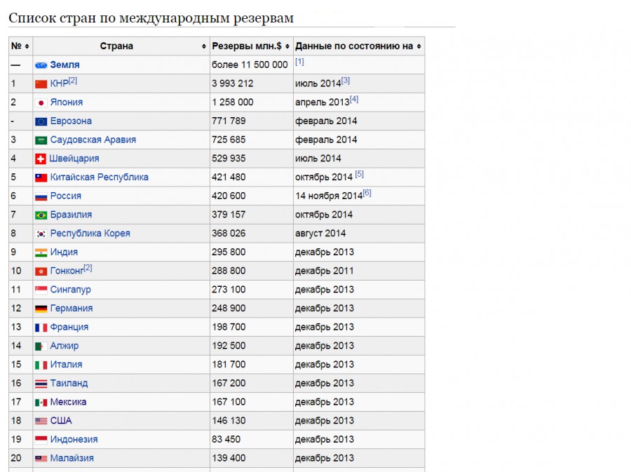Open footnote [5] next to октябрь 2014
Viewport: 631px width, 472px height.
(x=360, y=174)
